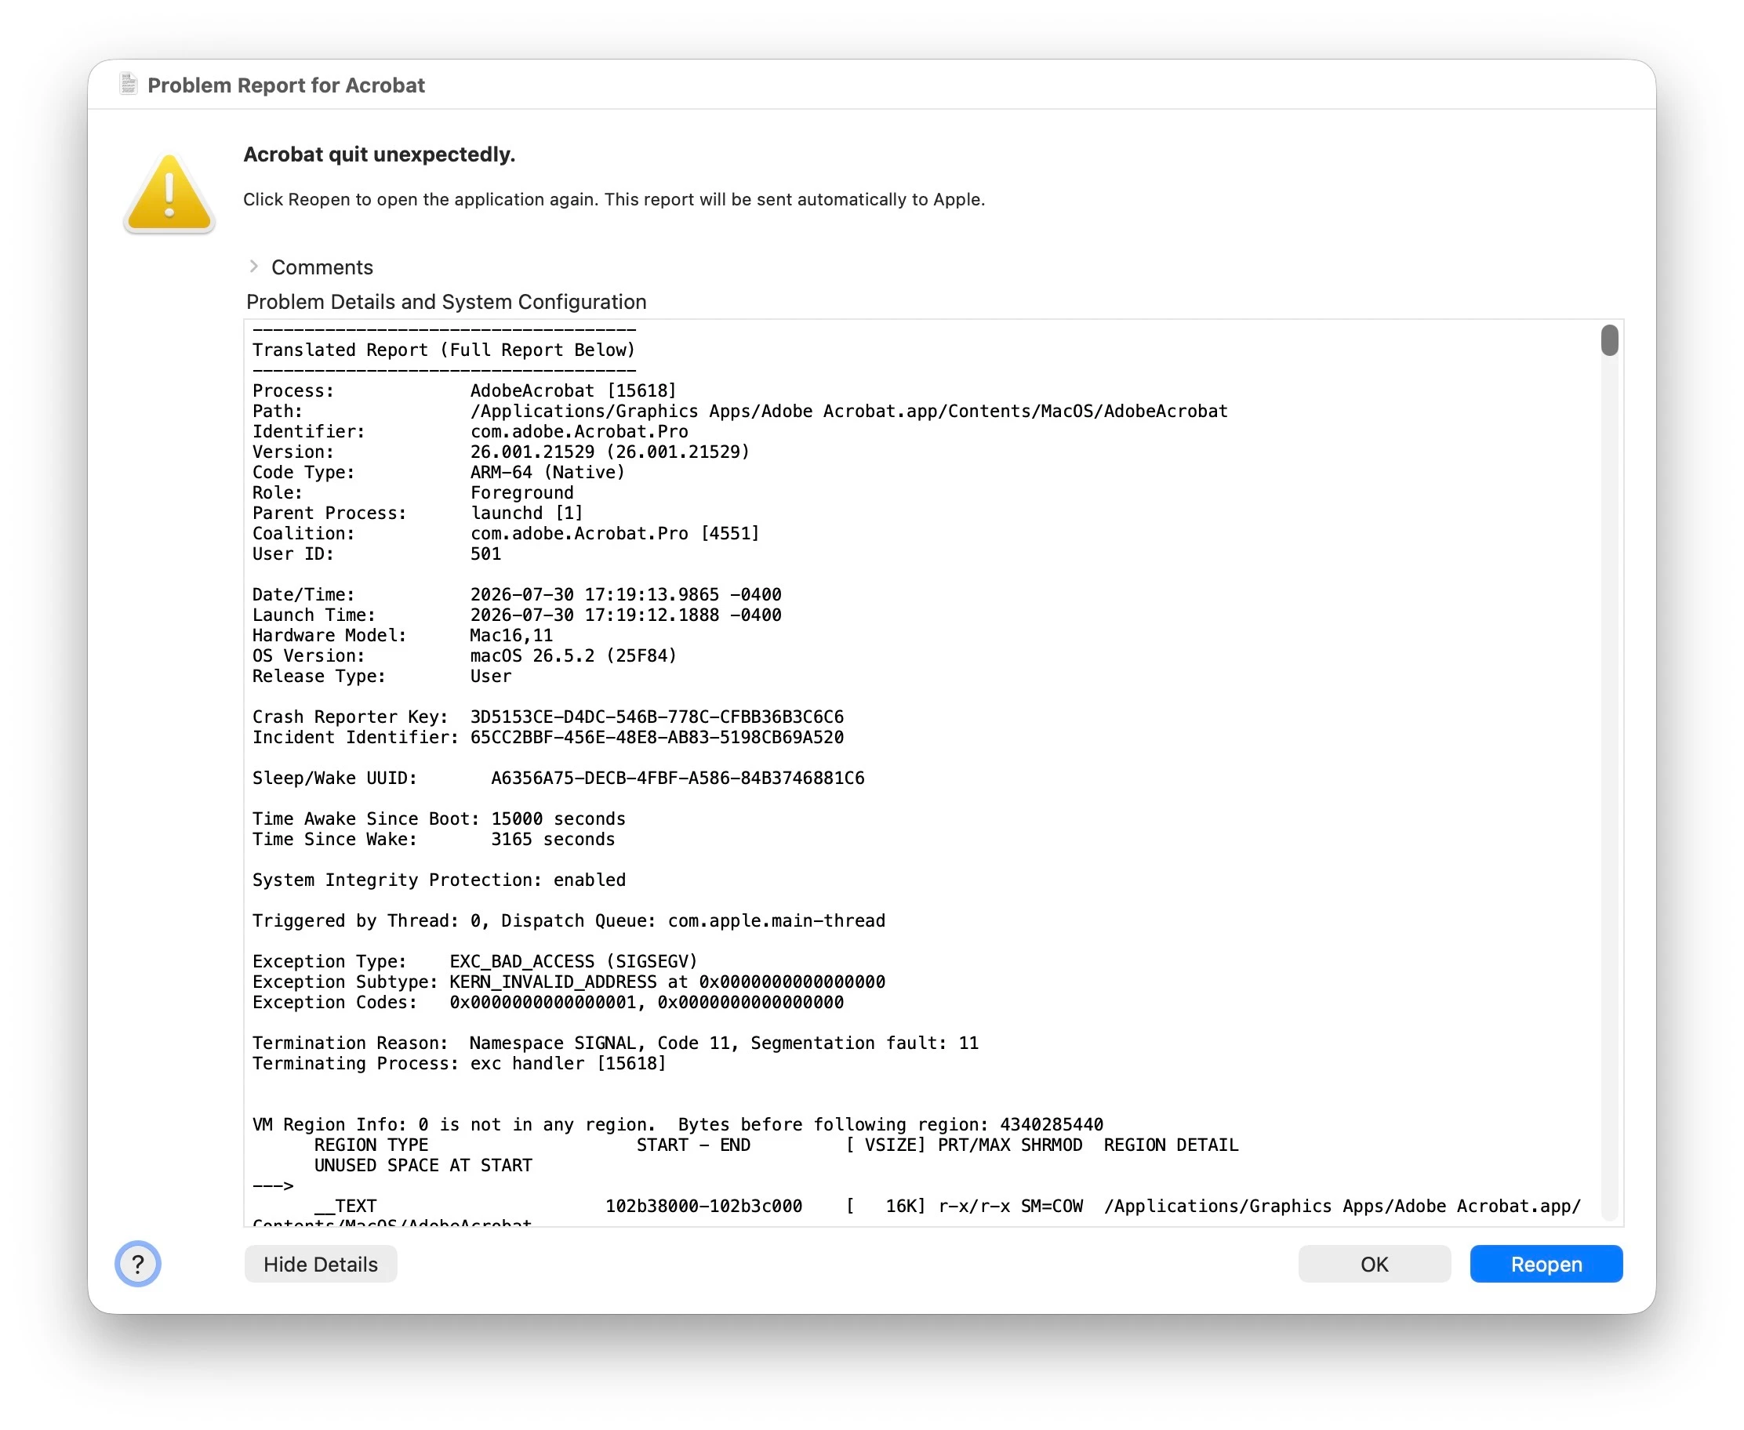Expand the Comments disclosure chevron
The image size is (1744, 1430).
click(254, 266)
